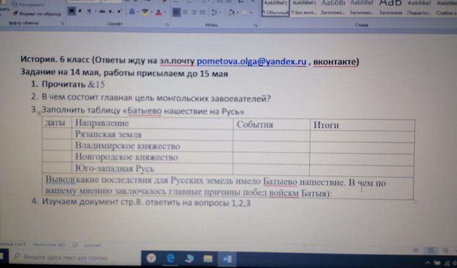This screenshot has height=268, width=457.
Task: Select the Без интервала style
Action: tap(304, 8)
